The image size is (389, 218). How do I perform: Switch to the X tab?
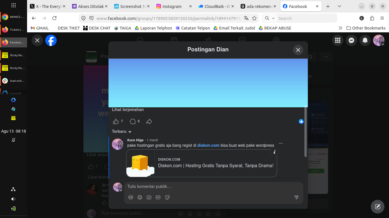point(48,6)
